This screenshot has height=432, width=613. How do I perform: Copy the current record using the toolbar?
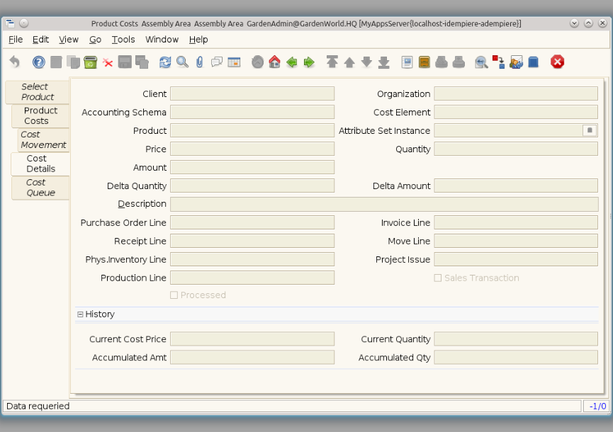[73, 62]
